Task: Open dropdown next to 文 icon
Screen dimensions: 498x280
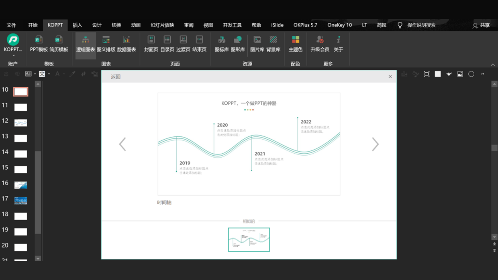Action: point(49,74)
